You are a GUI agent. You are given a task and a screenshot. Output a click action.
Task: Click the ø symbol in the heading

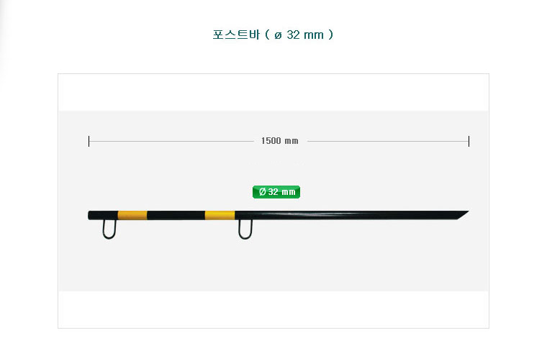[278, 35]
